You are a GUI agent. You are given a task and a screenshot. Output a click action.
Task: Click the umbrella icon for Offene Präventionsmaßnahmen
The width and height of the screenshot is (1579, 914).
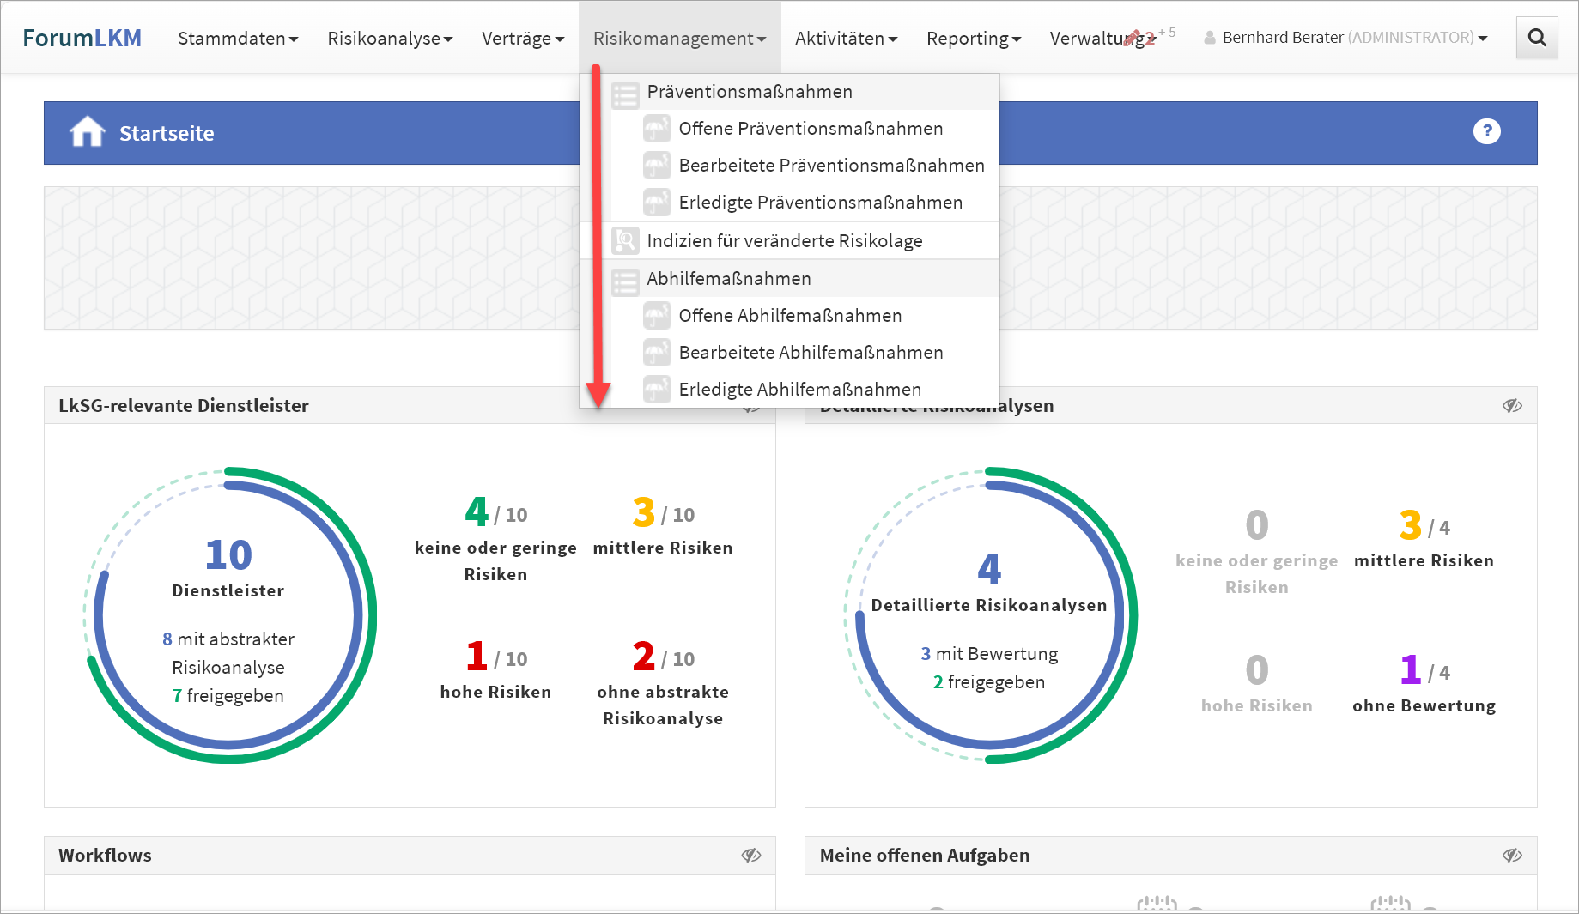pos(657,129)
